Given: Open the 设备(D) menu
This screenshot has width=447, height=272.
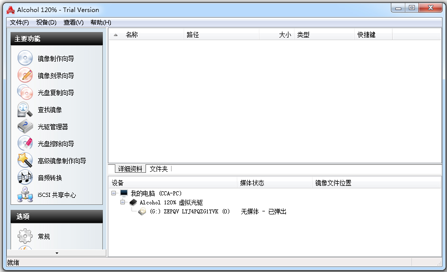Looking at the screenshot, I should click(46, 23).
